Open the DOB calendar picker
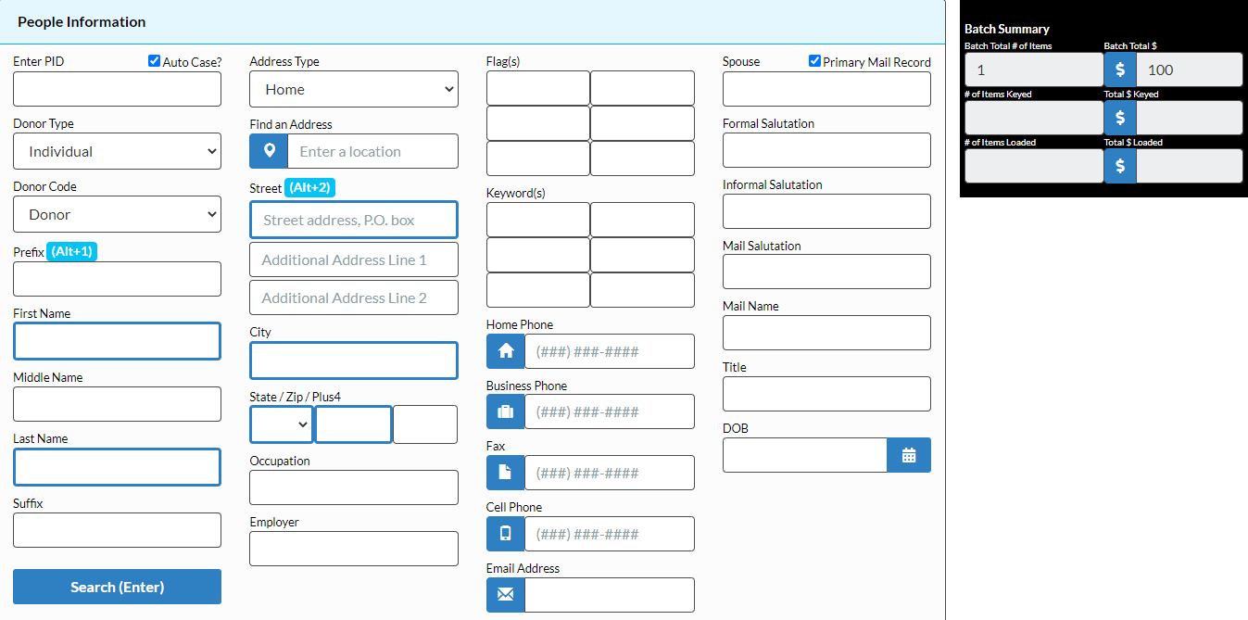This screenshot has width=1248, height=620. (x=909, y=454)
